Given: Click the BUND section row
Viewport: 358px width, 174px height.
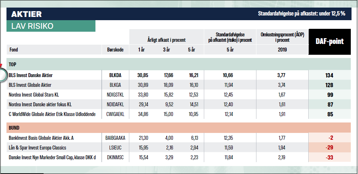Looking at the screenshot, I should pos(179,128).
